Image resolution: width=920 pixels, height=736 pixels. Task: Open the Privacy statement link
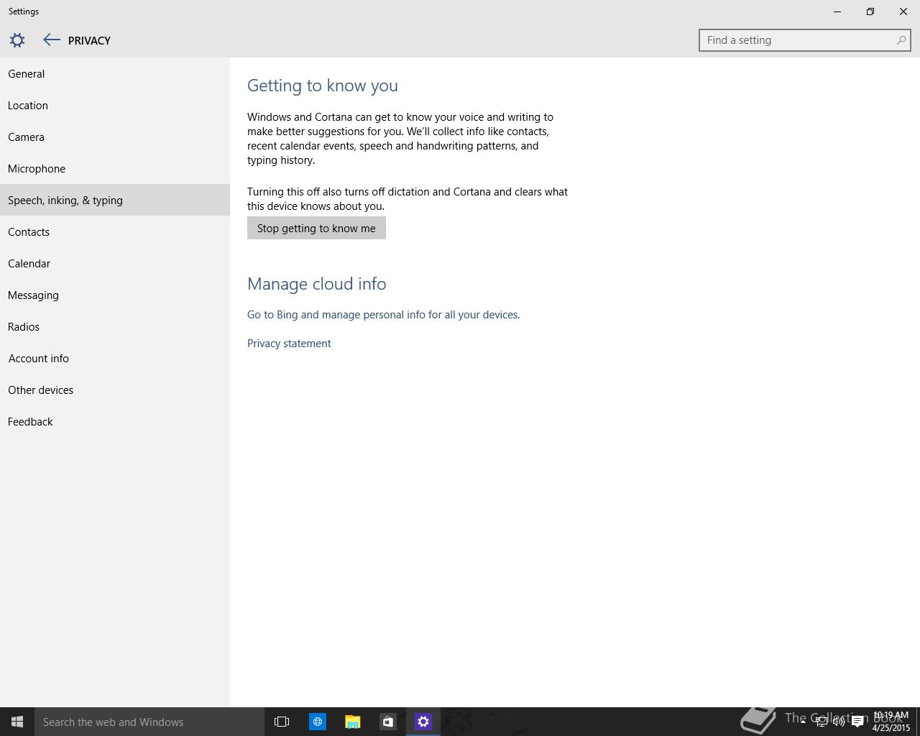(x=289, y=344)
